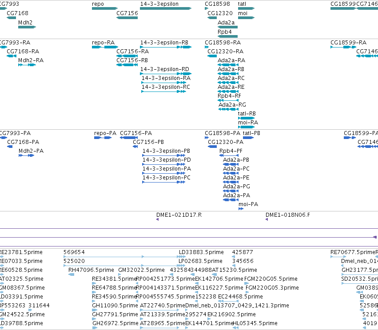The image size is (378, 330).
Task: Click the Ada2a-RE transcript label
Action: tap(231, 87)
